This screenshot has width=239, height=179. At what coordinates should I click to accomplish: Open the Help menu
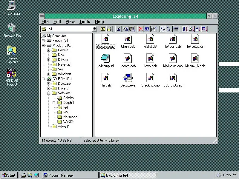(99, 21)
